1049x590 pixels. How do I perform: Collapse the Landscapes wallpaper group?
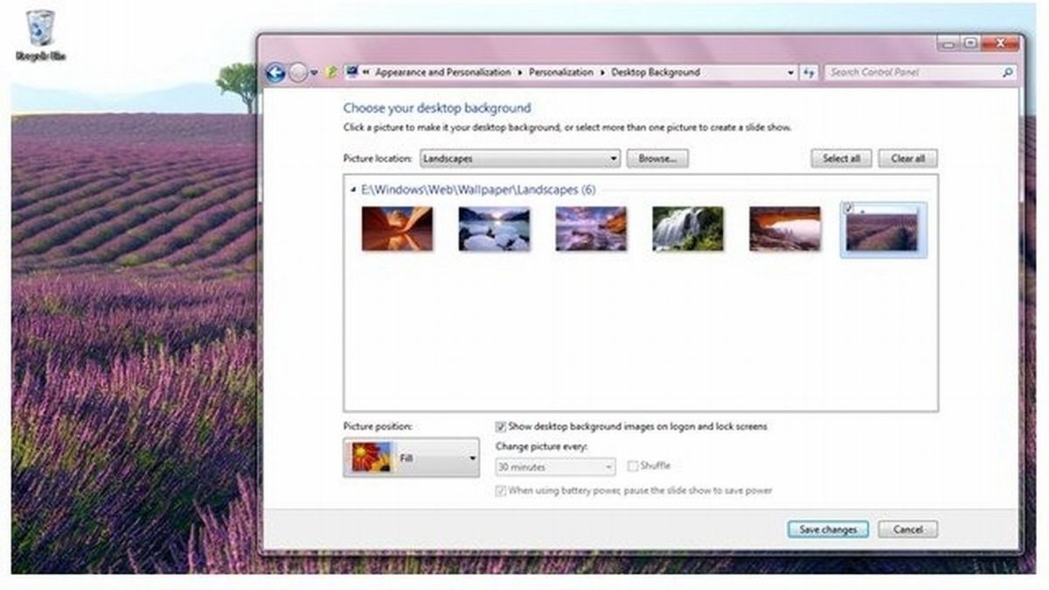(353, 188)
